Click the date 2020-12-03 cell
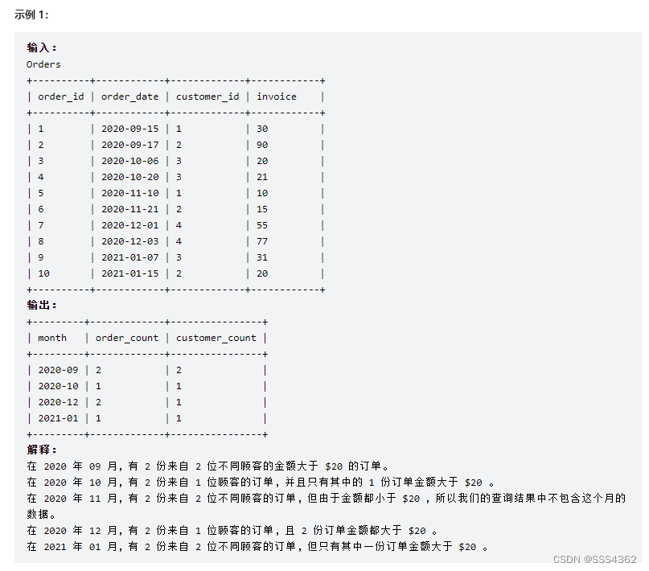This screenshot has width=649, height=571. pyautogui.click(x=130, y=241)
